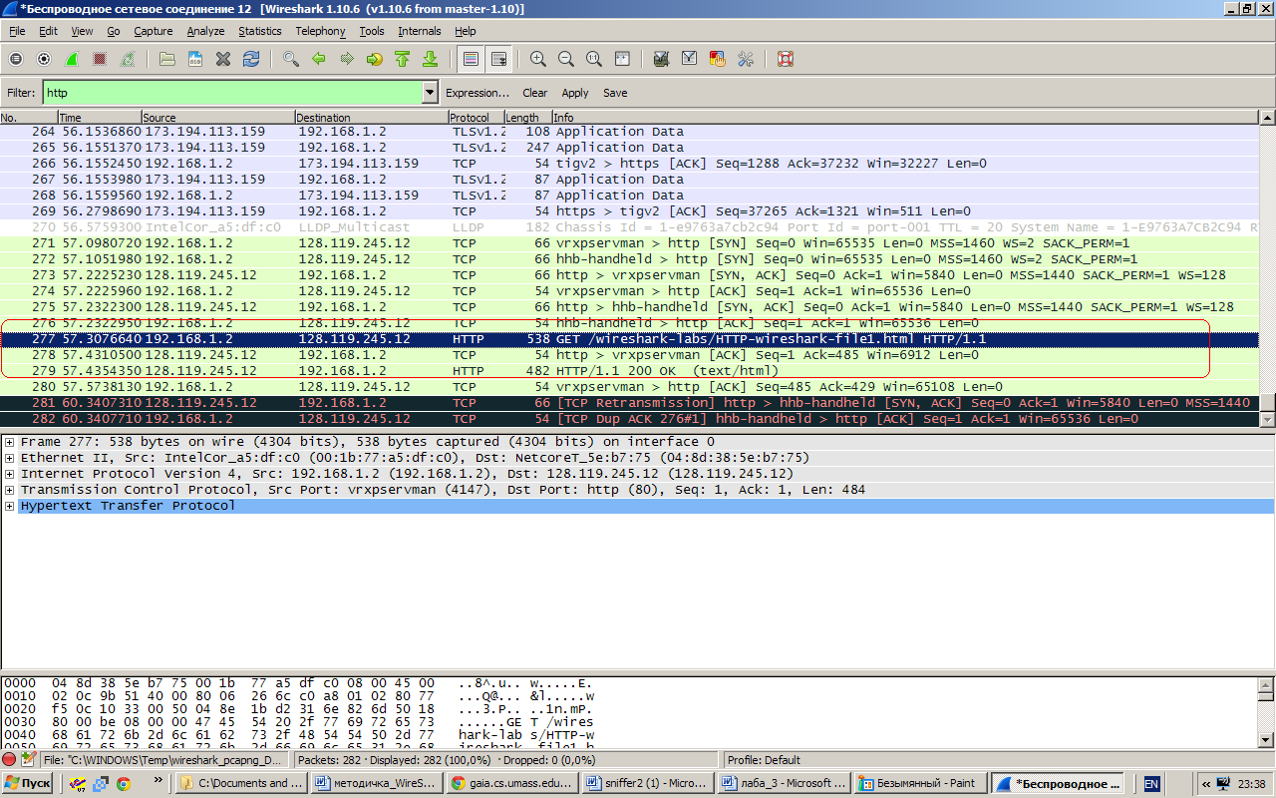The height and width of the screenshot is (798, 1276).
Task: Click Profile: Default in status bar
Action: point(765,760)
